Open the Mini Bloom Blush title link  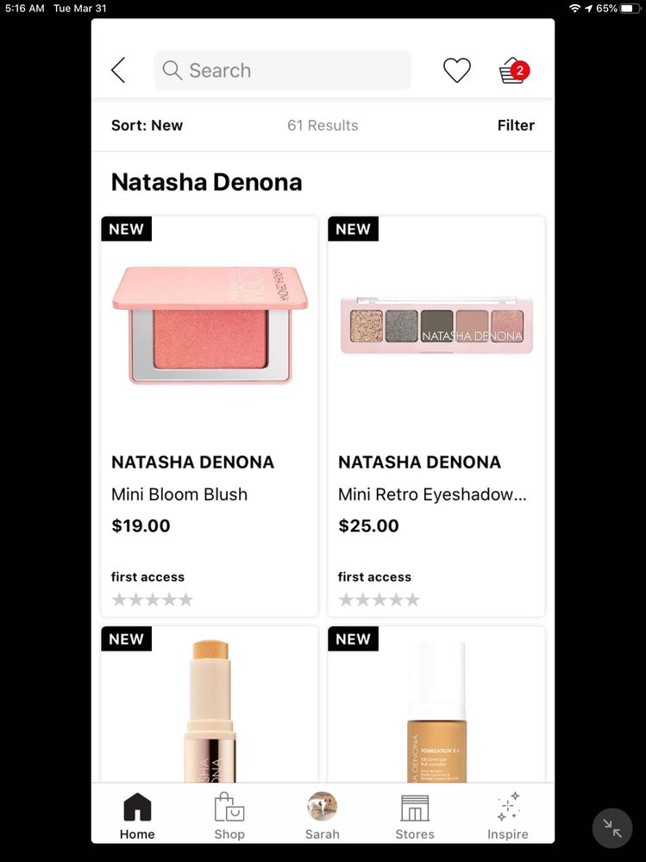click(x=179, y=494)
